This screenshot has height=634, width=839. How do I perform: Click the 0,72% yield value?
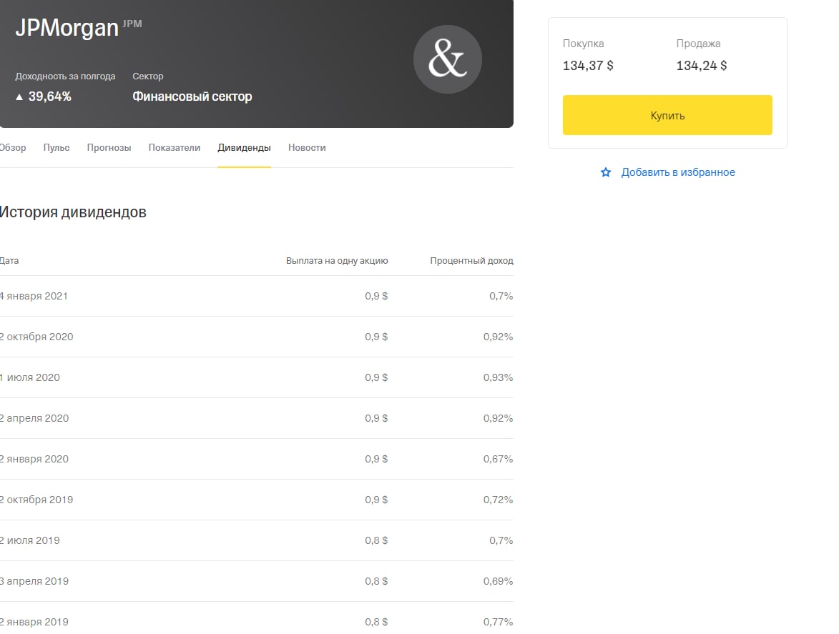pos(498,500)
